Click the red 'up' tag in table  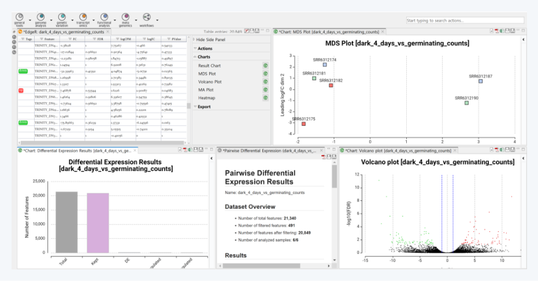21,91
